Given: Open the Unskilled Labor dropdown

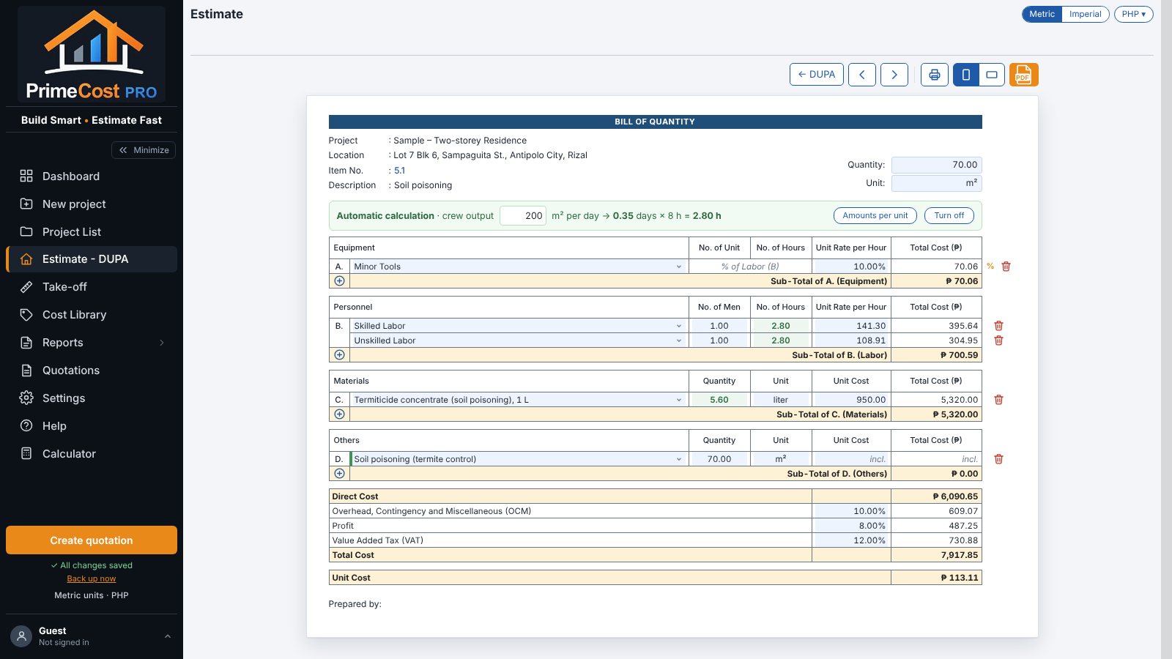Looking at the screenshot, I should point(518,340).
